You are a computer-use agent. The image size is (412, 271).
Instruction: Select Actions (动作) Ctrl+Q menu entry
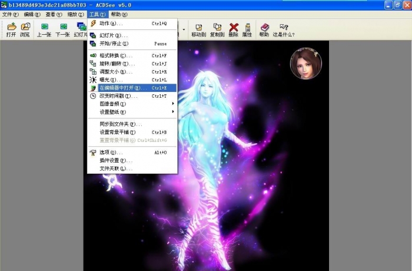pyautogui.click(x=132, y=24)
